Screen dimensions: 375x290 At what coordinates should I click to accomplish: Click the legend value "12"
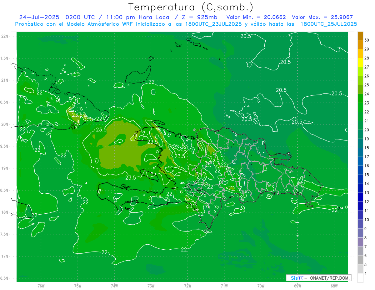(367, 202)
